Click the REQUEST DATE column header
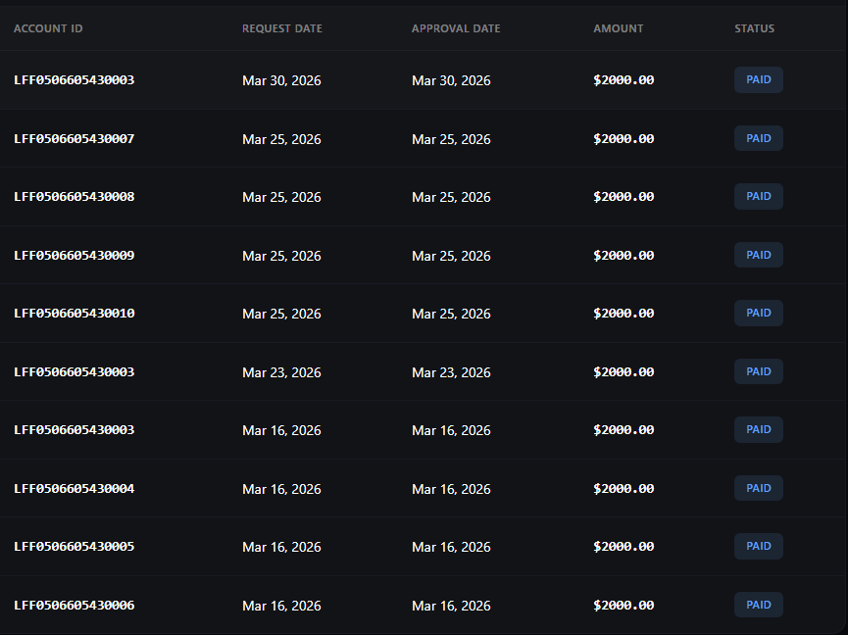 tap(282, 28)
